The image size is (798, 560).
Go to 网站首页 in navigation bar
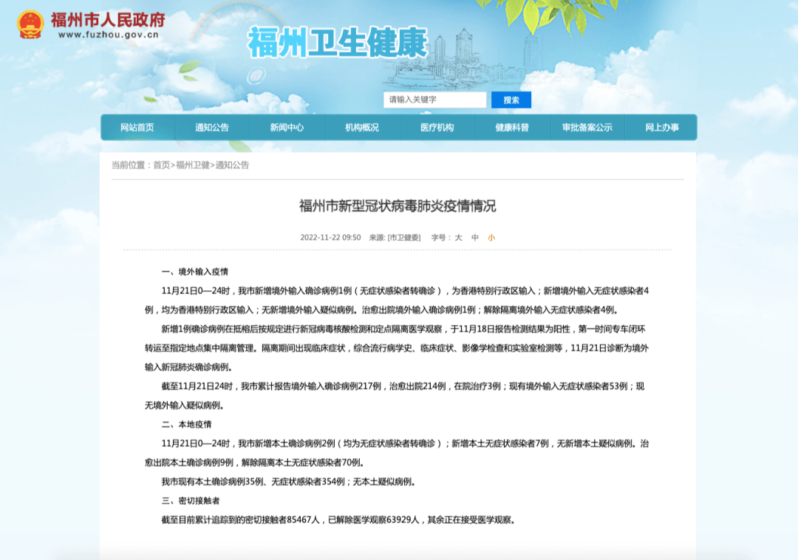(x=137, y=127)
